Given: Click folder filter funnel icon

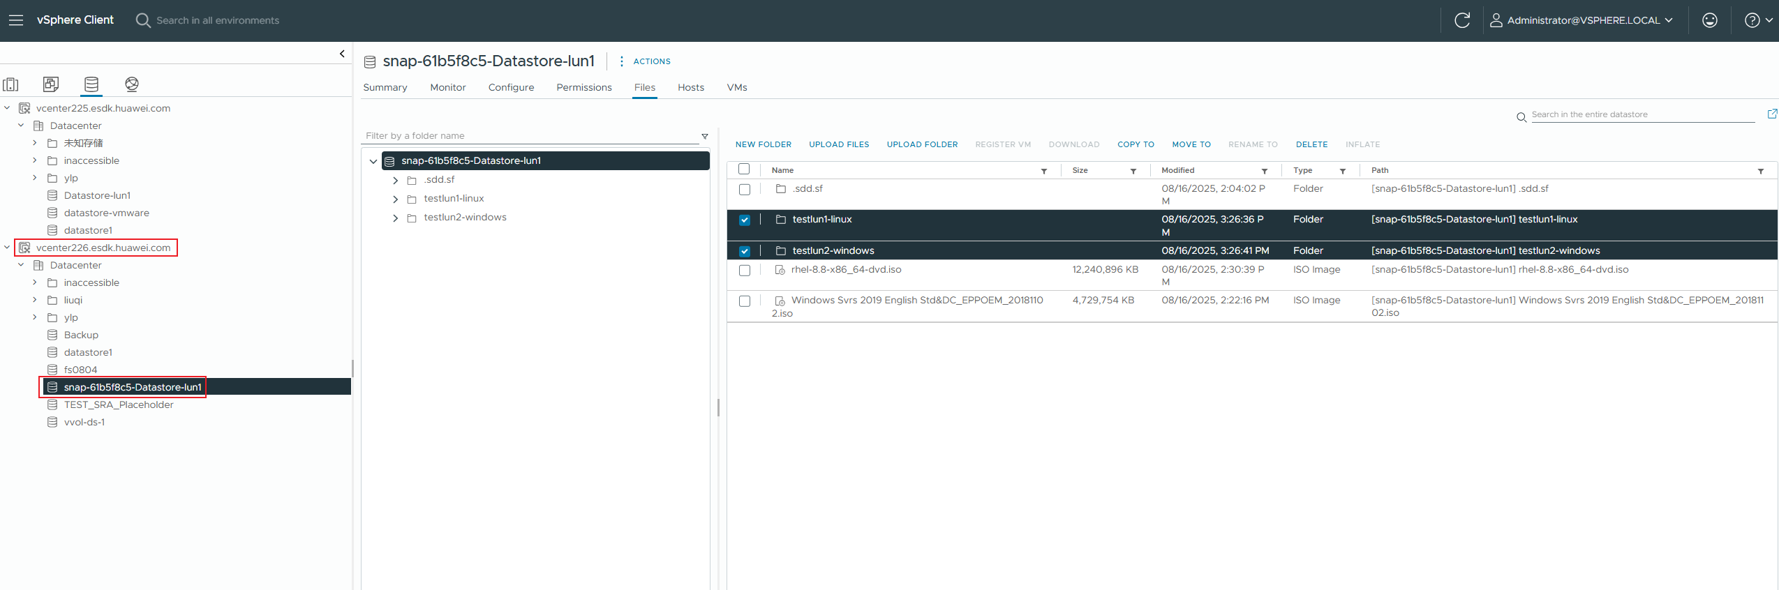Looking at the screenshot, I should [x=705, y=136].
